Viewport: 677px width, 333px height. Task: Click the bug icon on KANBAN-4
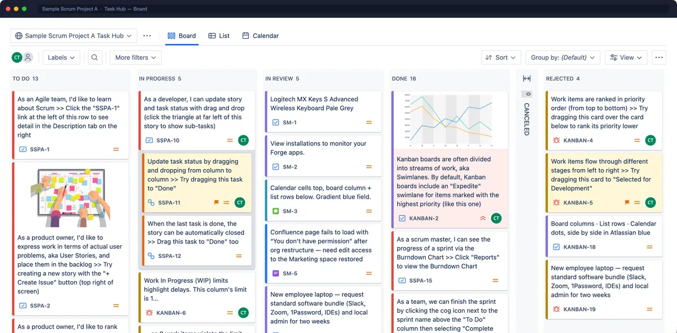pyautogui.click(x=556, y=140)
